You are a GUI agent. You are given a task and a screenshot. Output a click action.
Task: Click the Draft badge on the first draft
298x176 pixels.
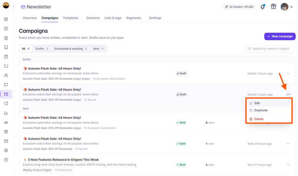click(181, 73)
